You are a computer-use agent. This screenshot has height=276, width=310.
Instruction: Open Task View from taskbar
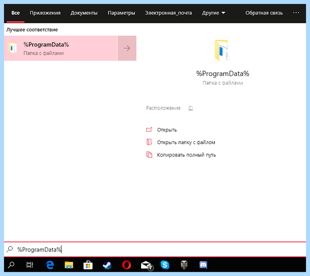tap(30, 265)
